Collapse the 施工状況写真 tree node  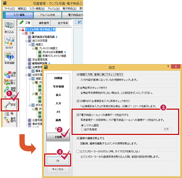tap(26, 41)
